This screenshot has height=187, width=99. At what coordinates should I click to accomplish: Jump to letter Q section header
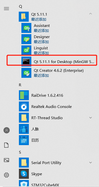[x=20, y=7]
